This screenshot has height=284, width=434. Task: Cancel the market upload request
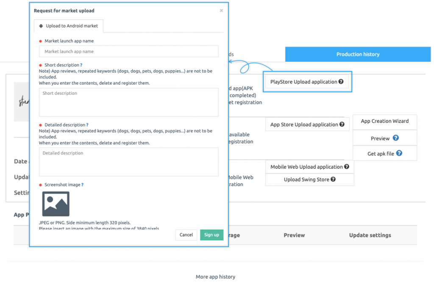[186, 234]
